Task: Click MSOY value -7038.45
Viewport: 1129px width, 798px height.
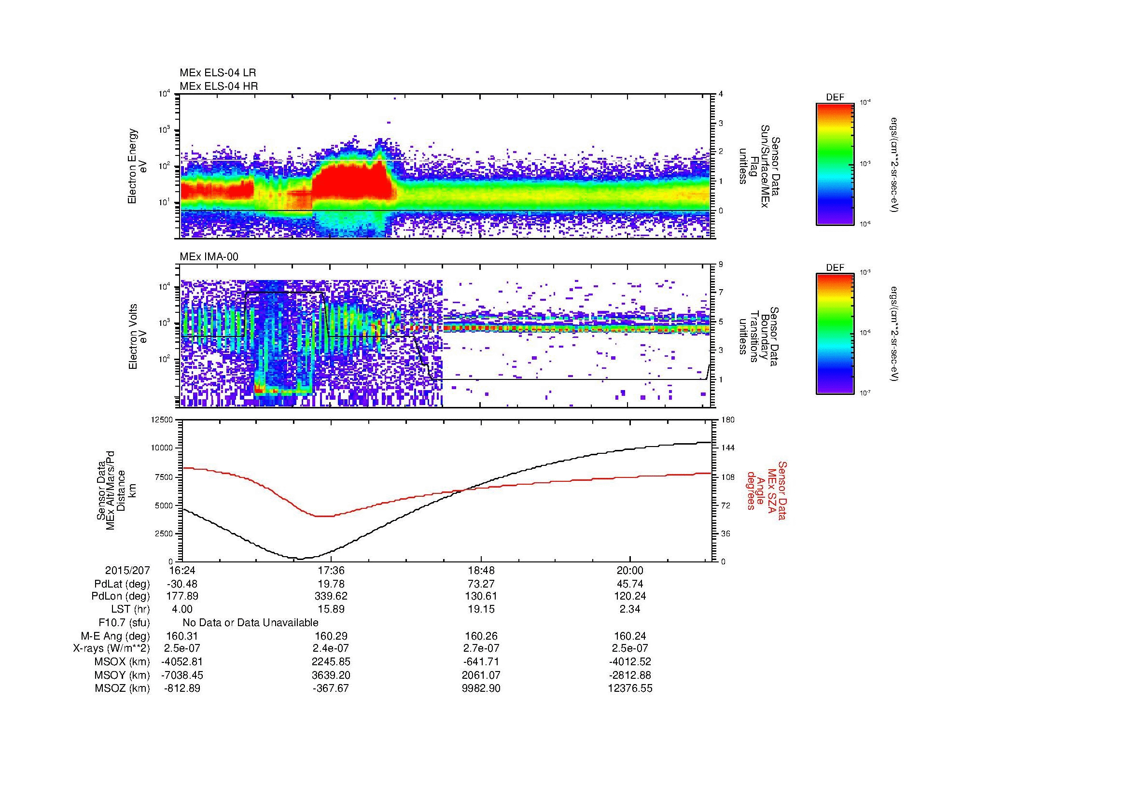Action: (182, 675)
